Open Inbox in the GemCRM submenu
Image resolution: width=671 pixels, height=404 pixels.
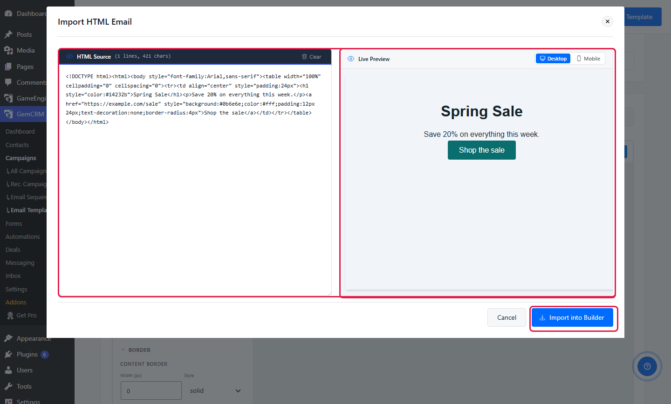click(13, 276)
